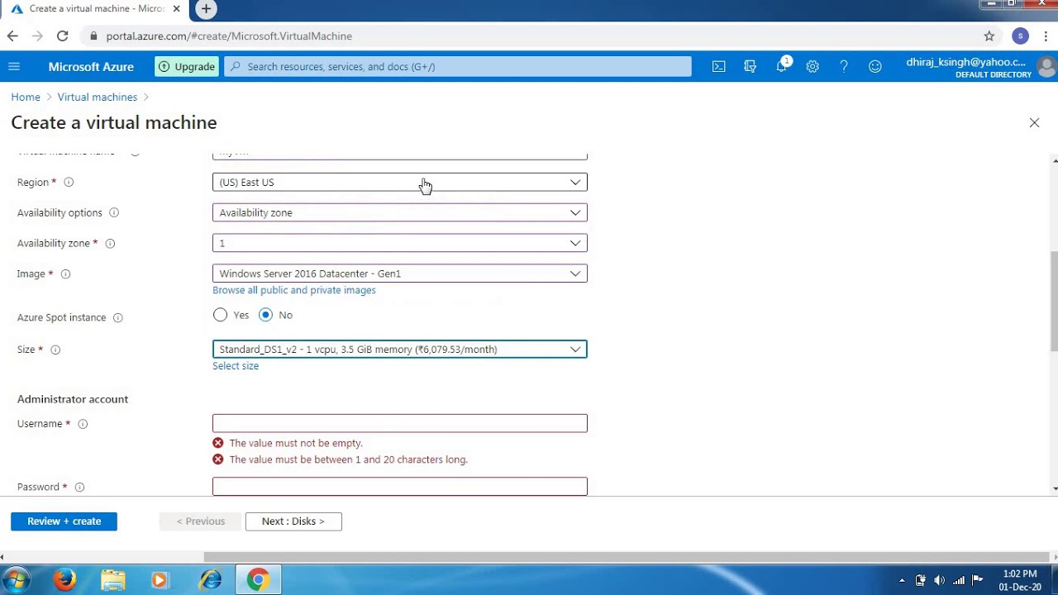Launch Firefox from the taskbar
Viewport: 1058px width, 595px height.
[64, 580]
